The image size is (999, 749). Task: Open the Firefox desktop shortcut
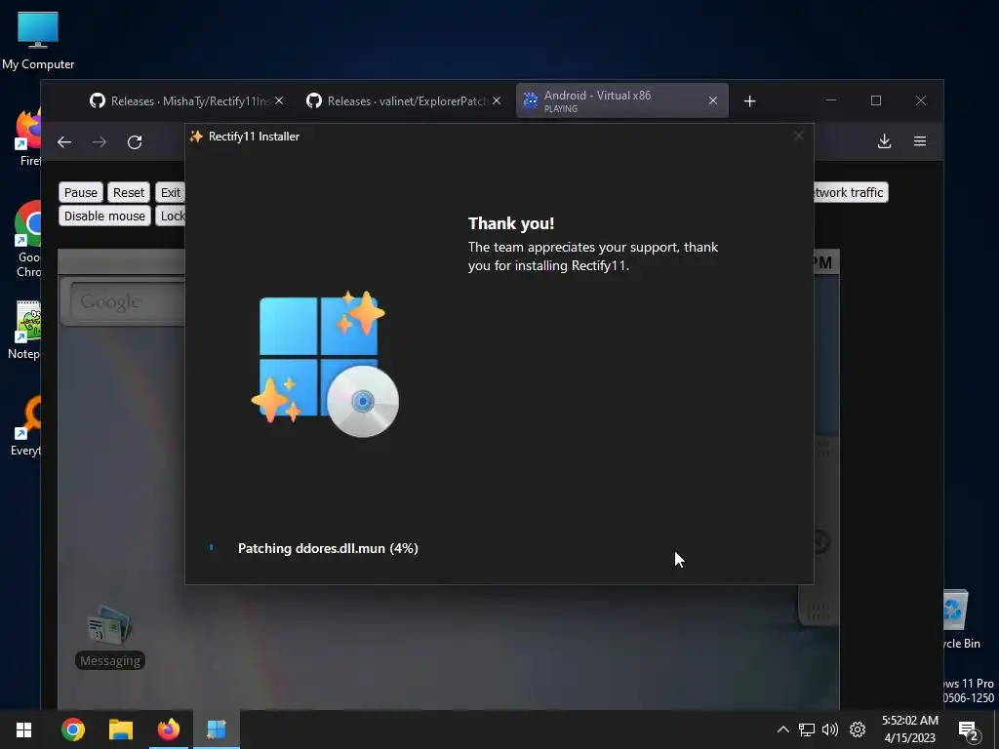[28, 137]
